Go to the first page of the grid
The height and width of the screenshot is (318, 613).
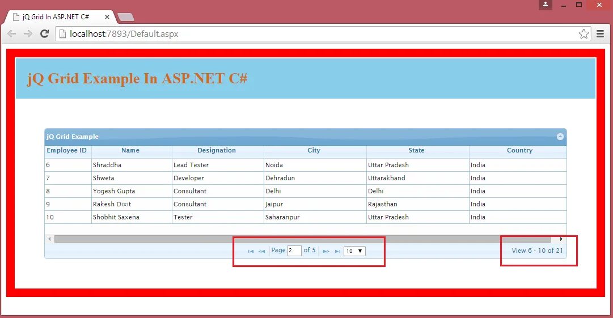point(251,251)
